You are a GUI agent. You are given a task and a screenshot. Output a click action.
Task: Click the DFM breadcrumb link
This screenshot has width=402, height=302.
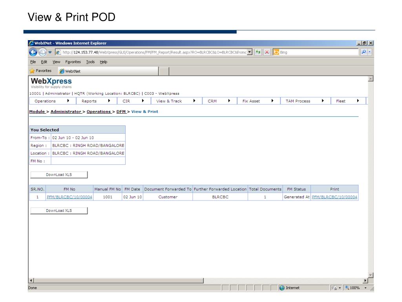(121, 112)
